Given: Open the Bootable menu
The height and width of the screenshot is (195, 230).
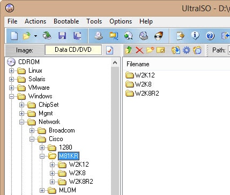Looking at the screenshot, I should (66, 21).
